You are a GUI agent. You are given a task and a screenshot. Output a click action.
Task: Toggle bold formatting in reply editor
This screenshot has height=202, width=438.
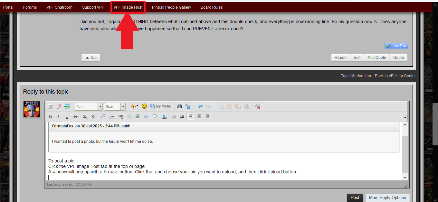click(50, 116)
